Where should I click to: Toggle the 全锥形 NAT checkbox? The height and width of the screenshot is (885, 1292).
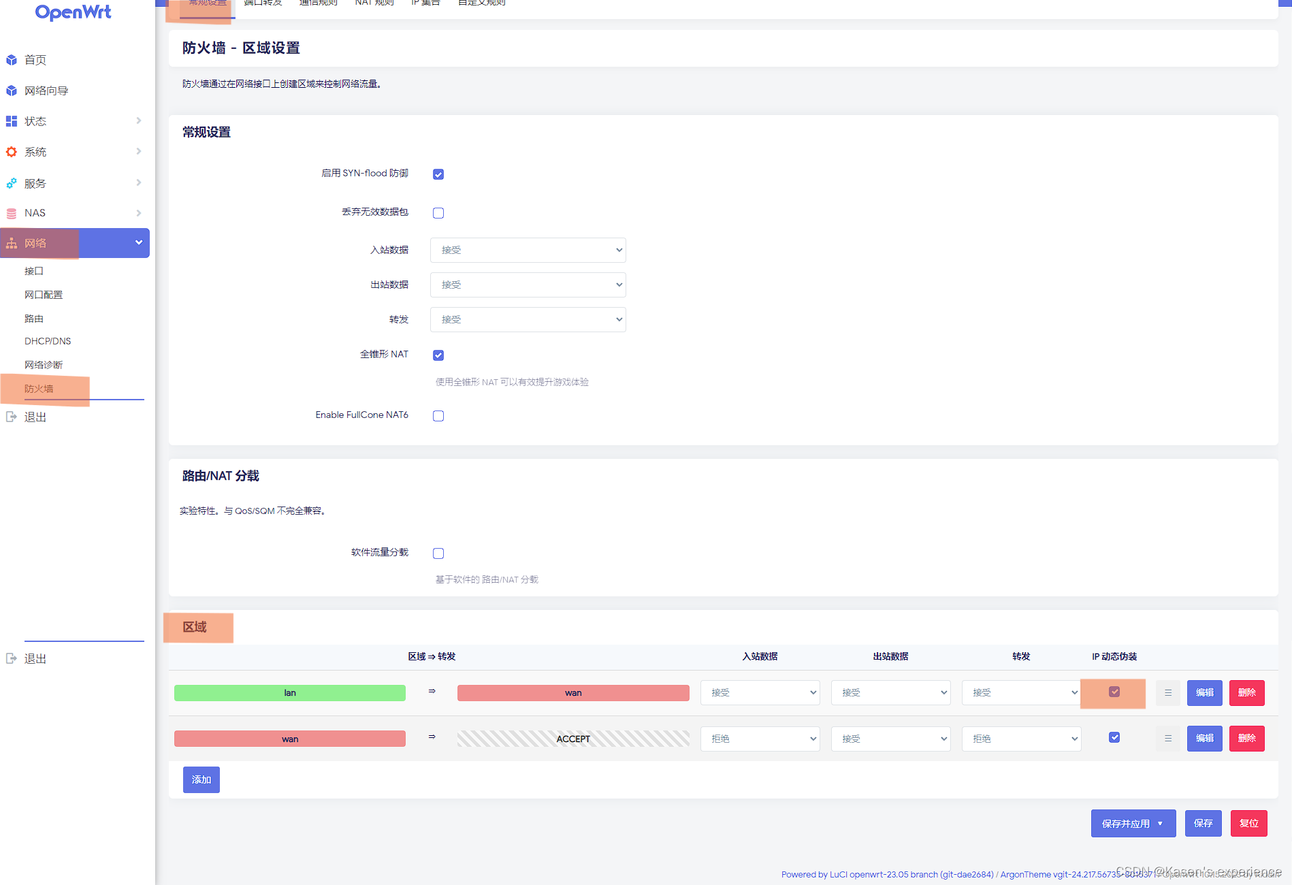(x=438, y=355)
